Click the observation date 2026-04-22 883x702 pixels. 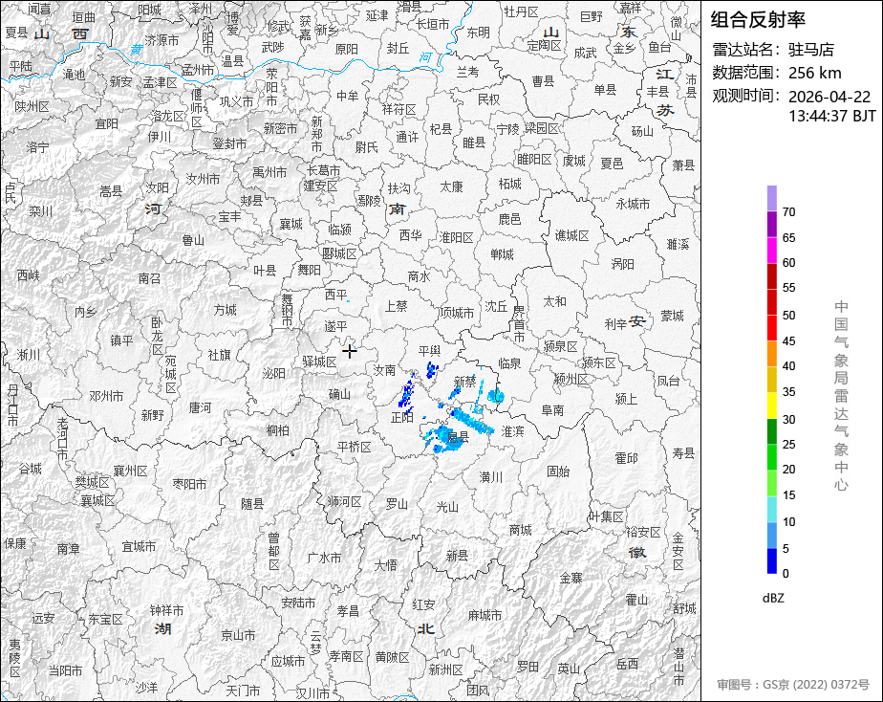[829, 97]
